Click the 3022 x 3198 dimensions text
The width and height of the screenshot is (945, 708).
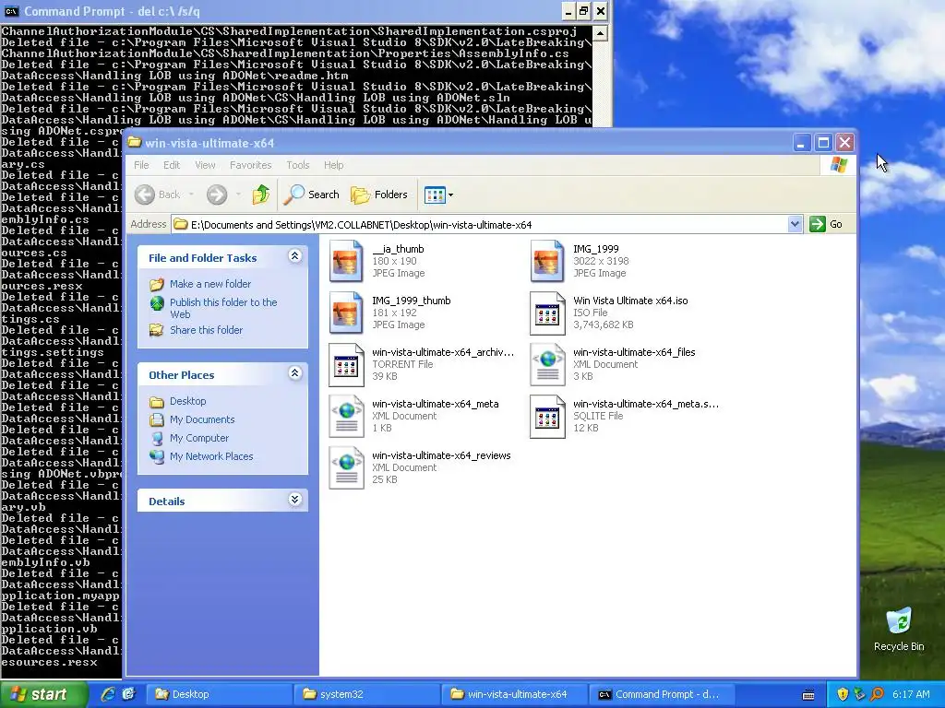pos(601,261)
